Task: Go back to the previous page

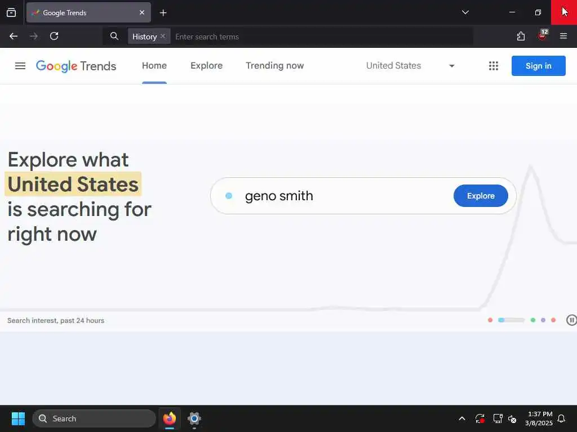Action: click(x=14, y=36)
